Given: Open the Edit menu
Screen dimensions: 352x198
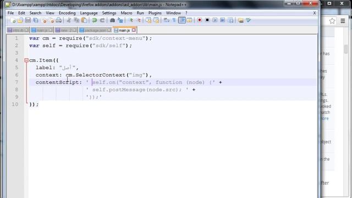Looking at the screenshot, I should (x=21, y=13).
